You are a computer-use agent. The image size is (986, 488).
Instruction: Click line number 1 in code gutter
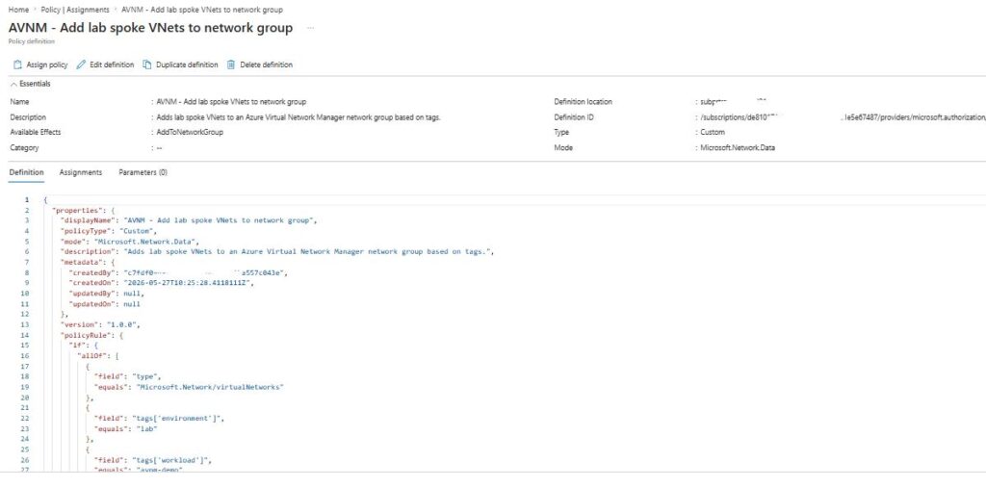click(26, 200)
